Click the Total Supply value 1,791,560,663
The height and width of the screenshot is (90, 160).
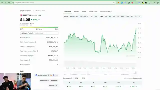53,60
